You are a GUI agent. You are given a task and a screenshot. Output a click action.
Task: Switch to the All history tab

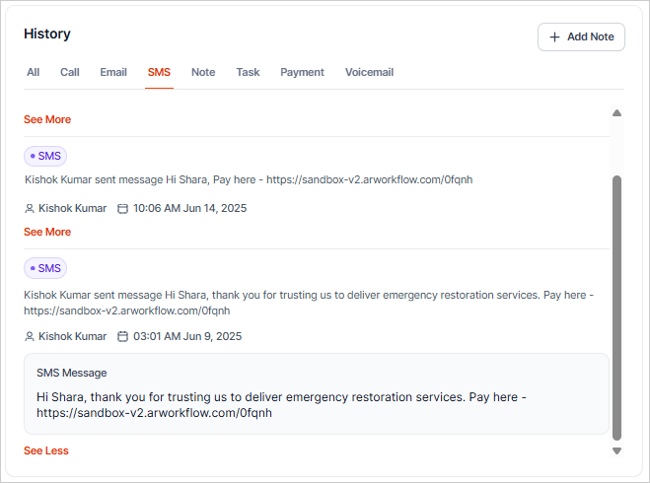pos(34,72)
